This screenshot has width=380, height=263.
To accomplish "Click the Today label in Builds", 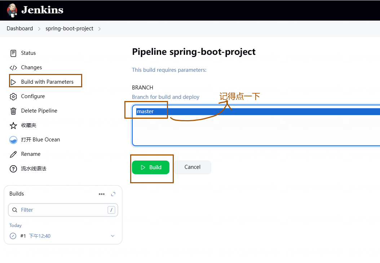I will coord(16,225).
